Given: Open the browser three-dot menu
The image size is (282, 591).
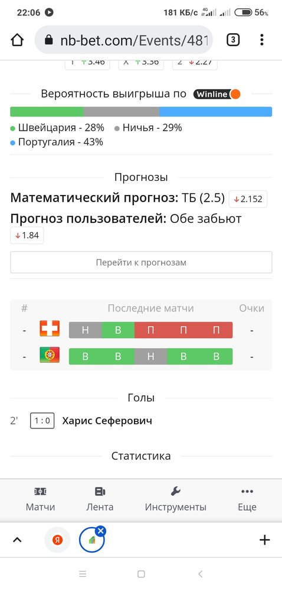Looking at the screenshot, I should [x=262, y=40].
